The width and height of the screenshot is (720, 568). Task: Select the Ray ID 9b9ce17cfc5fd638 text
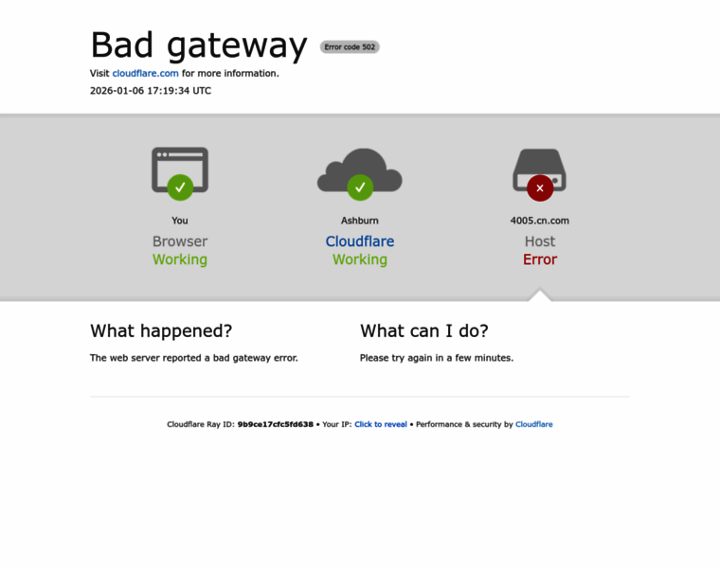pyautogui.click(x=276, y=424)
